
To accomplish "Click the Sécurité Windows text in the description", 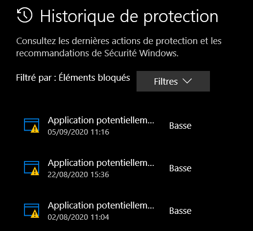I will [x=141, y=53].
